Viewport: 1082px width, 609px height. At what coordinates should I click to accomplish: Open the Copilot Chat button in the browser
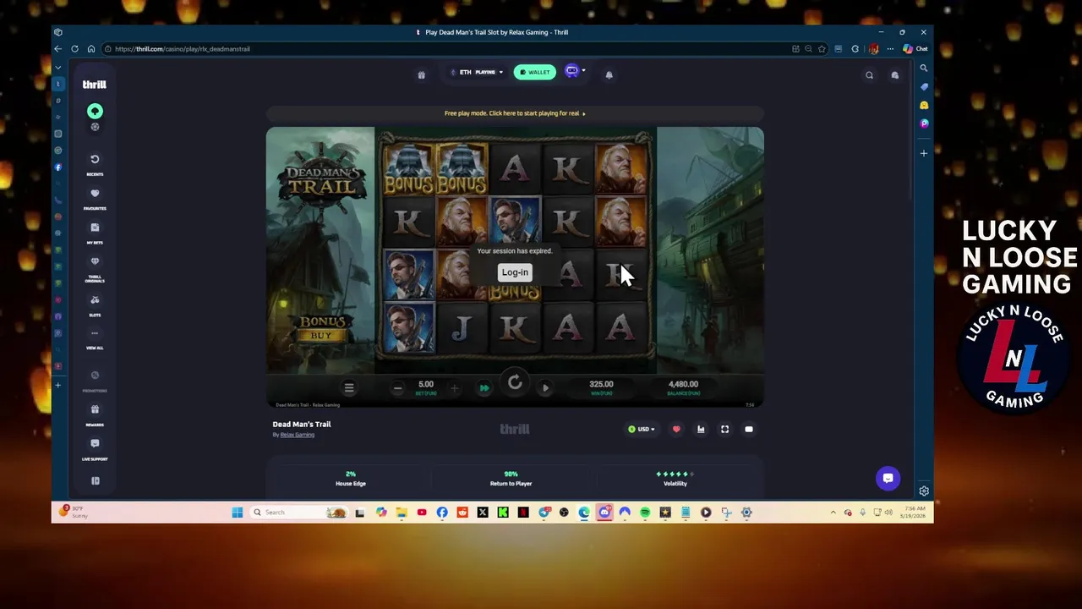(x=915, y=49)
